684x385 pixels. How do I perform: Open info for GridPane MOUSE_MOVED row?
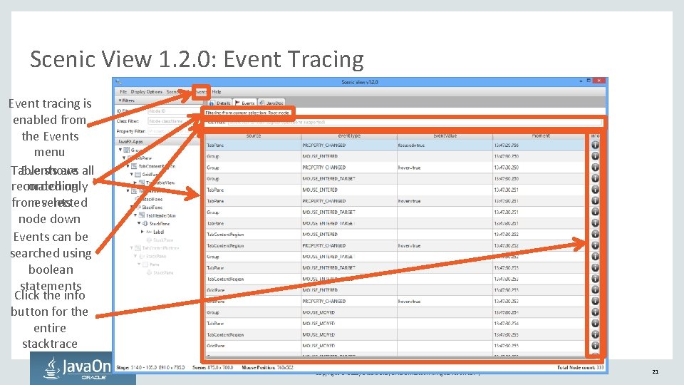point(595,346)
